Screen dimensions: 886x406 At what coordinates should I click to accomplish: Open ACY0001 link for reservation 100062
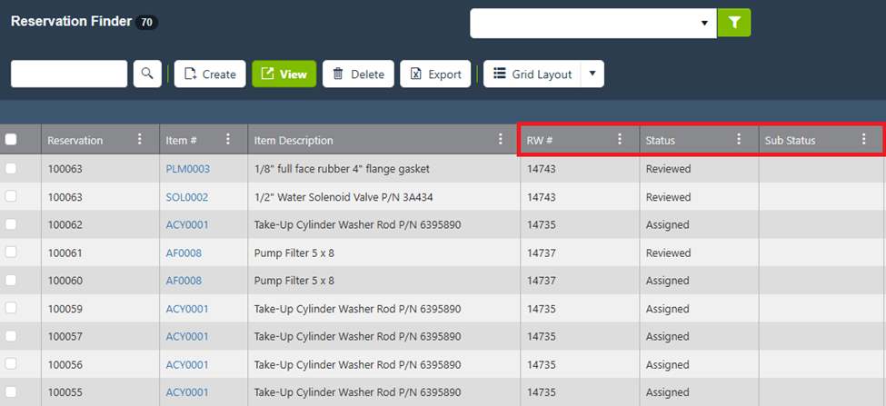click(187, 224)
